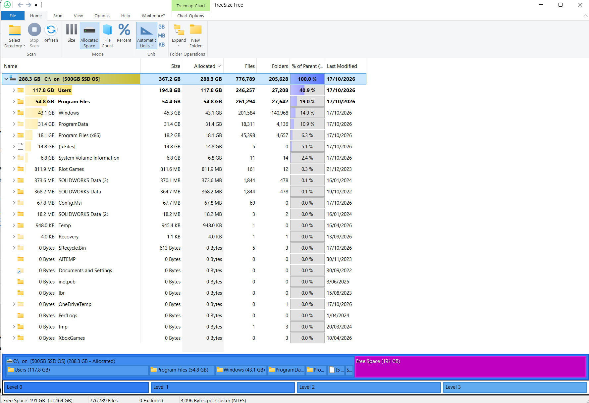Open the Options ribbon tab

[x=102, y=16]
